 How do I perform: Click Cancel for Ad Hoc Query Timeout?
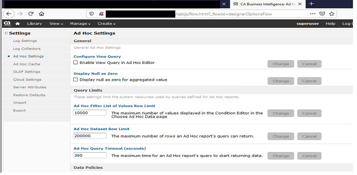click(309, 156)
